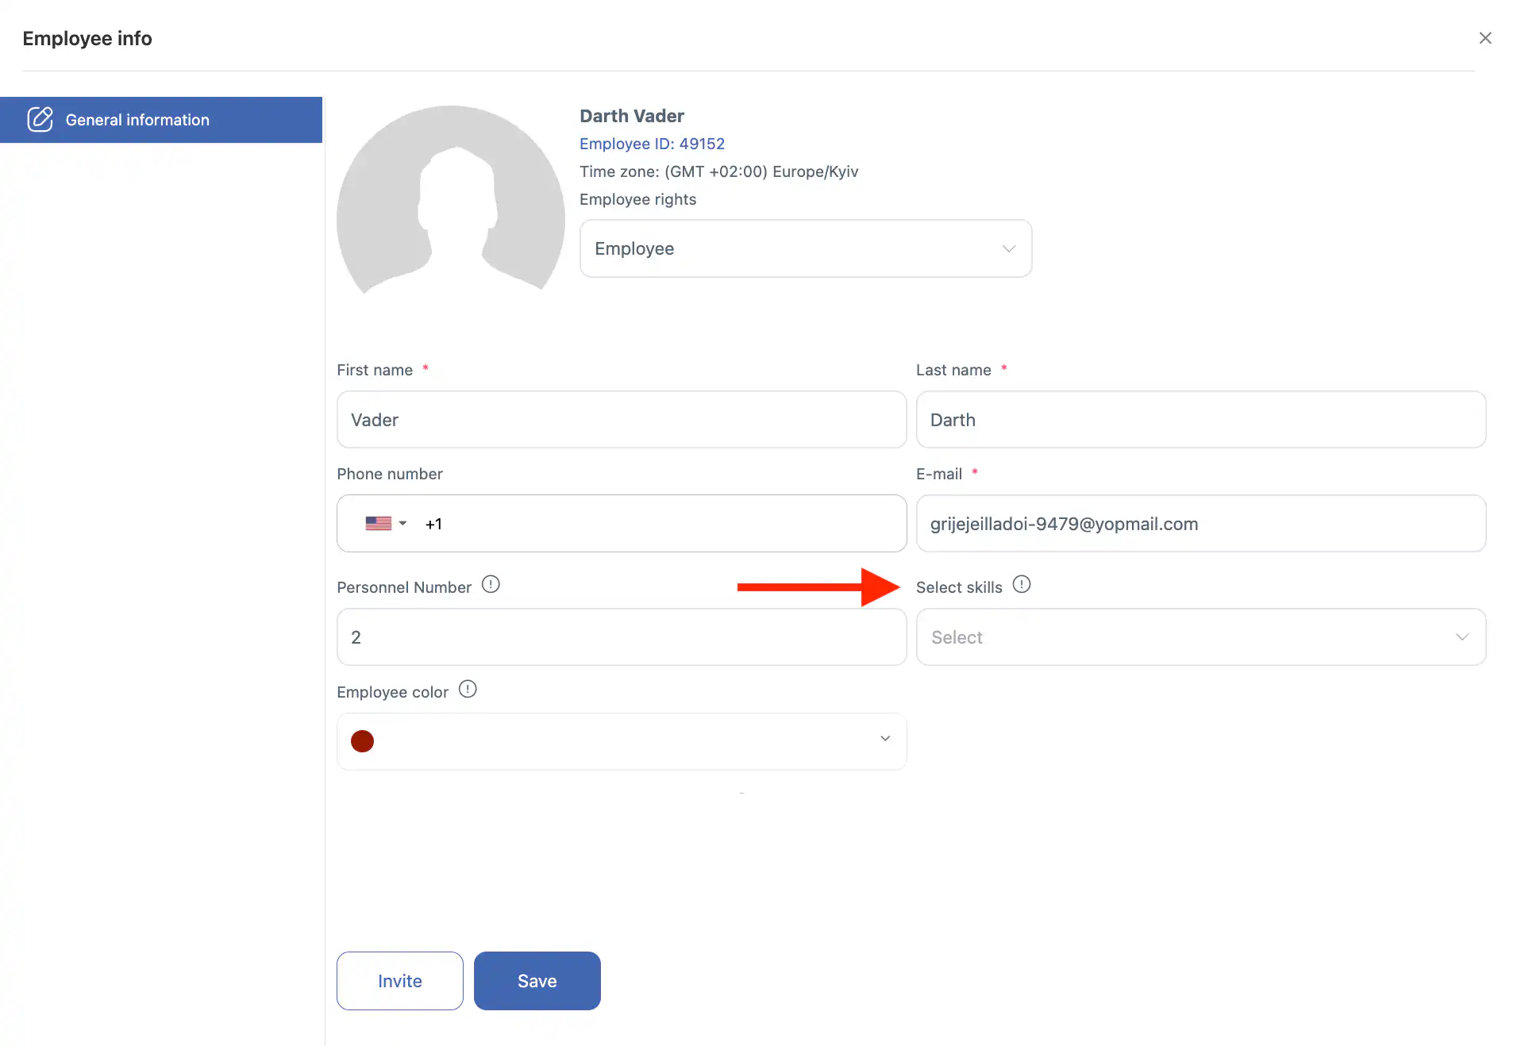The width and height of the screenshot is (1521, 1046).
Task: Open the General information tab
Action: 161,120
